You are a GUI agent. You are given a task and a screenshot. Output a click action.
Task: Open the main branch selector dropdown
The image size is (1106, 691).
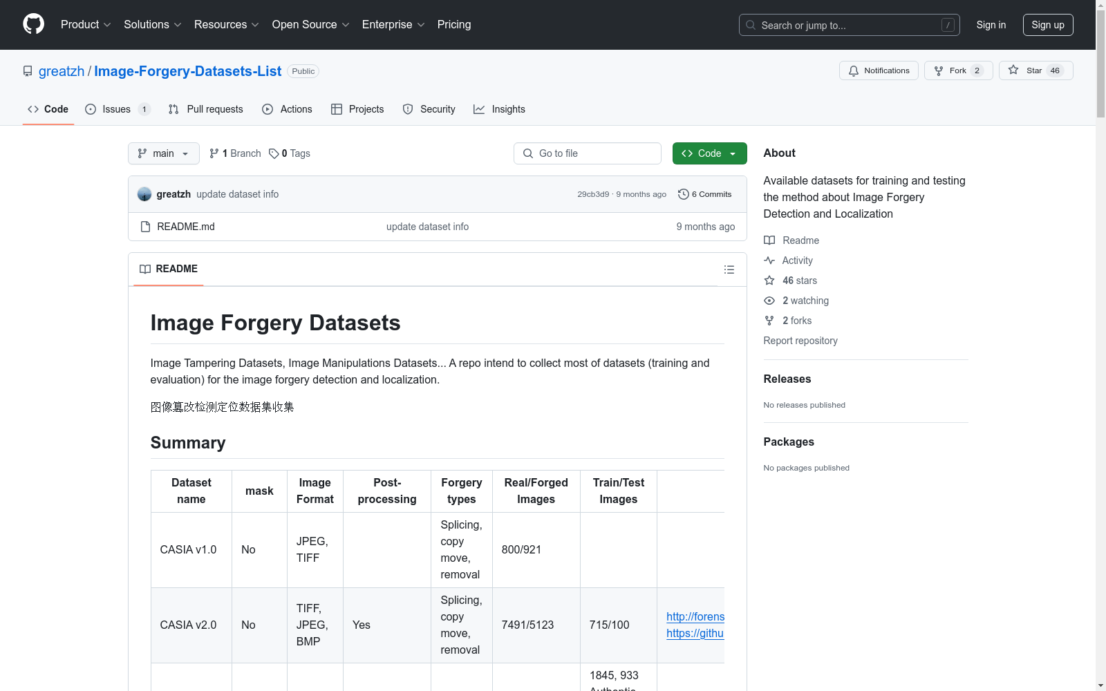(x=164, y=153)
